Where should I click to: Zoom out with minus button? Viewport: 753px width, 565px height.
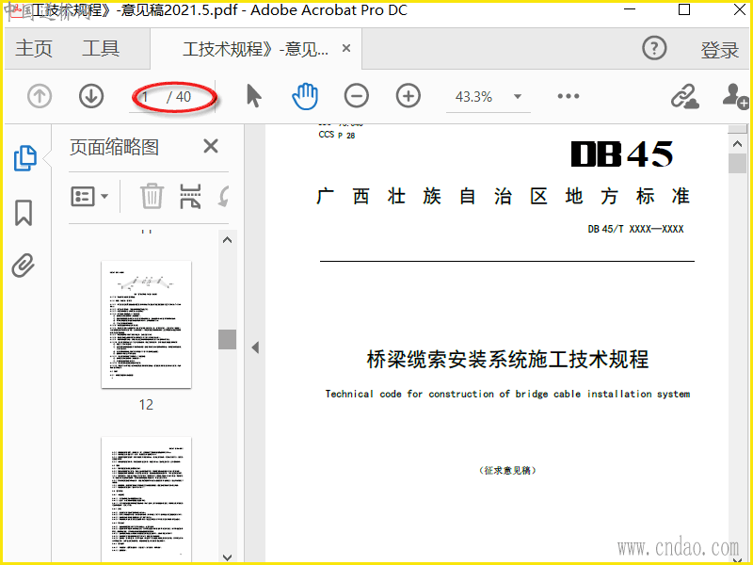coord(357,96)
